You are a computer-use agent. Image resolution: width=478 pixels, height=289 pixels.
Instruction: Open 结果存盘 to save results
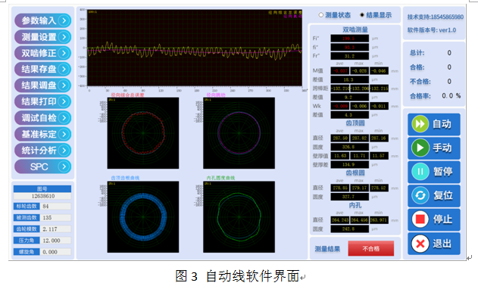tap(43, 69)
